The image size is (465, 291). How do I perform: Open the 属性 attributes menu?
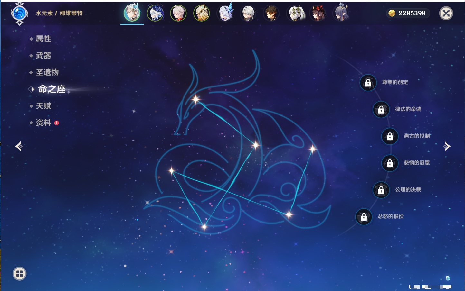43,39
